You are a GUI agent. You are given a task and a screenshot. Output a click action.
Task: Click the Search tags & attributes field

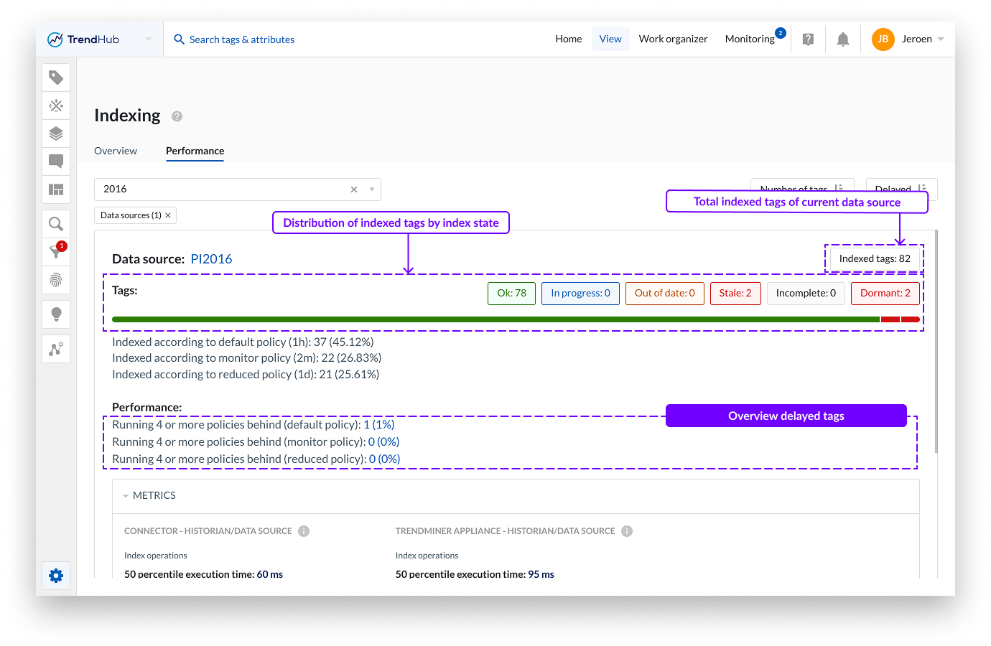(x=241, y=39)
